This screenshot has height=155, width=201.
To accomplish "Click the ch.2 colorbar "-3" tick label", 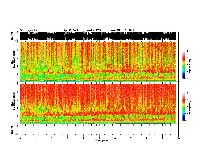I will 187,93.
